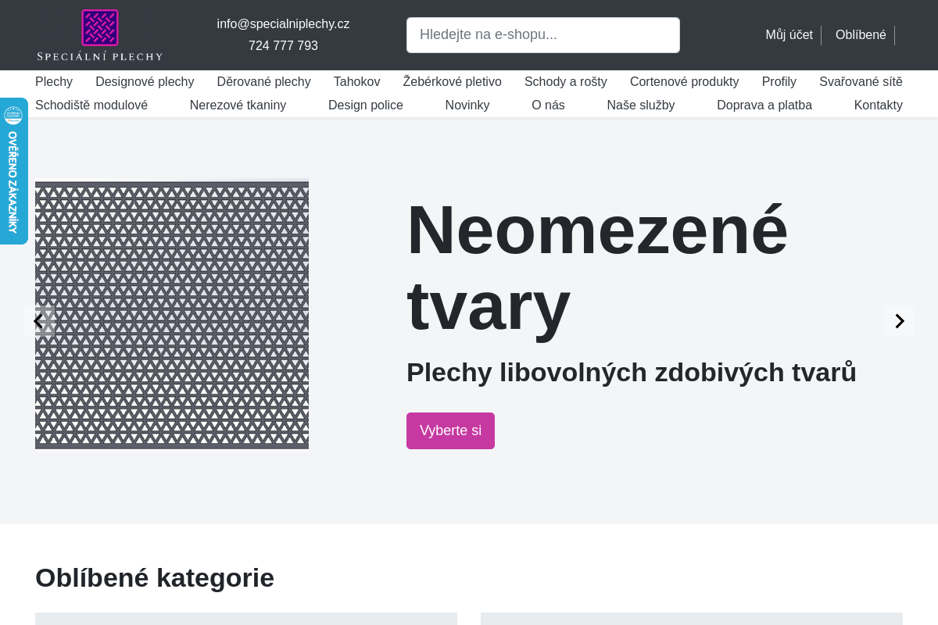
Task: Click the info@specialniplechy.cz email link
Action: 283,24
